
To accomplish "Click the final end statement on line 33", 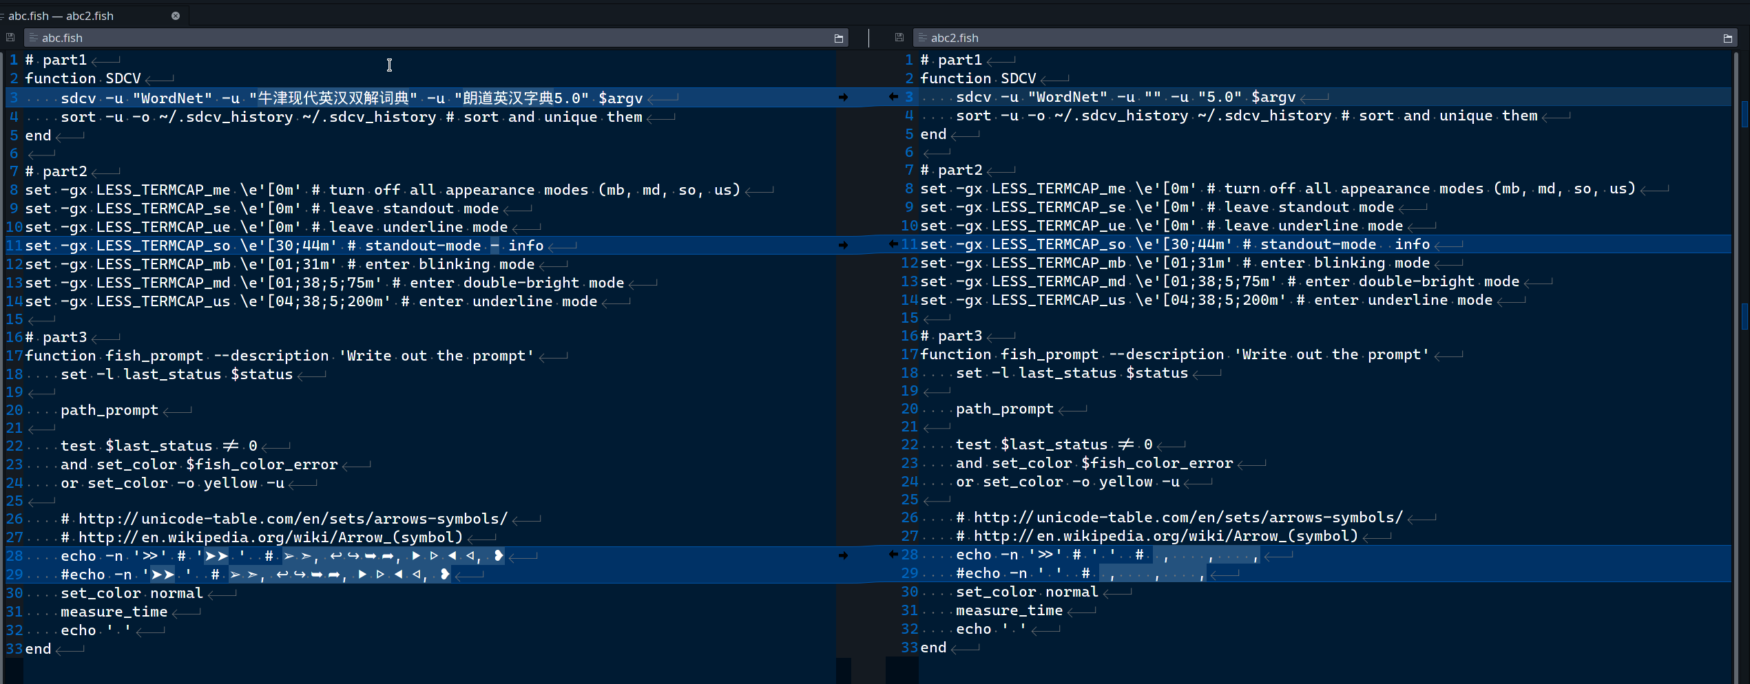I will (x=38, y=648).
